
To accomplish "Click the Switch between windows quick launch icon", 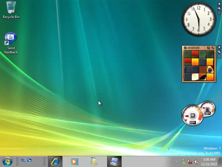I will pyautogui.click(x=29, y=160).
